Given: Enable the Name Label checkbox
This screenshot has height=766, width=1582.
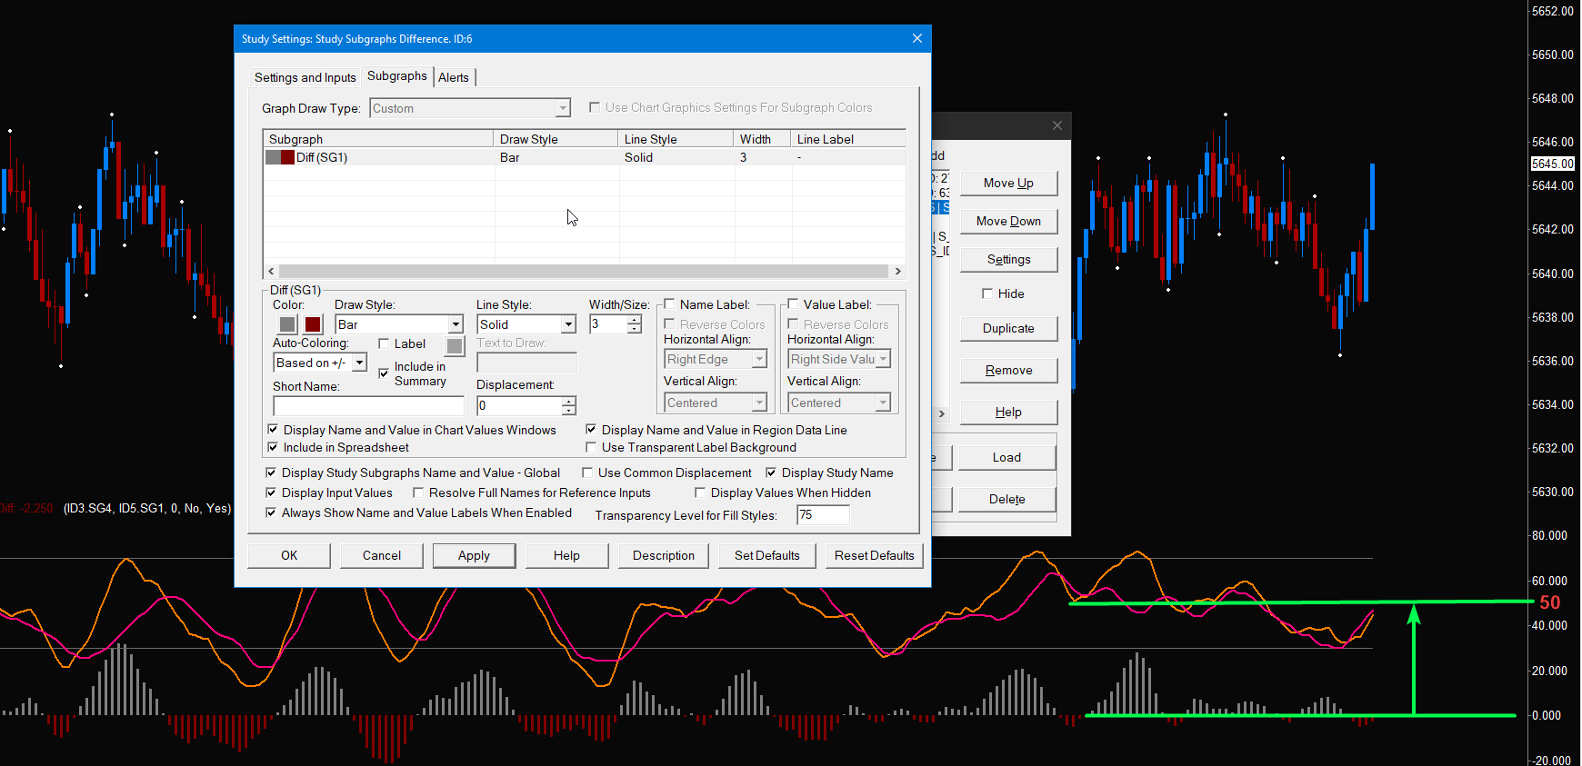Looking at the screenshot, I should point(670,304).
